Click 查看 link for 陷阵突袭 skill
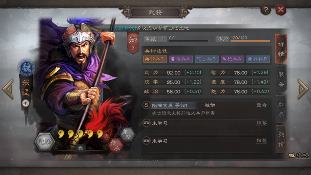This screenshot has height=175, width=311. click(x=262, y=105)
